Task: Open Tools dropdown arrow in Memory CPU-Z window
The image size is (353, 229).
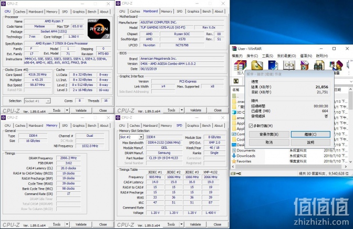Action: [x=67, y=224]
